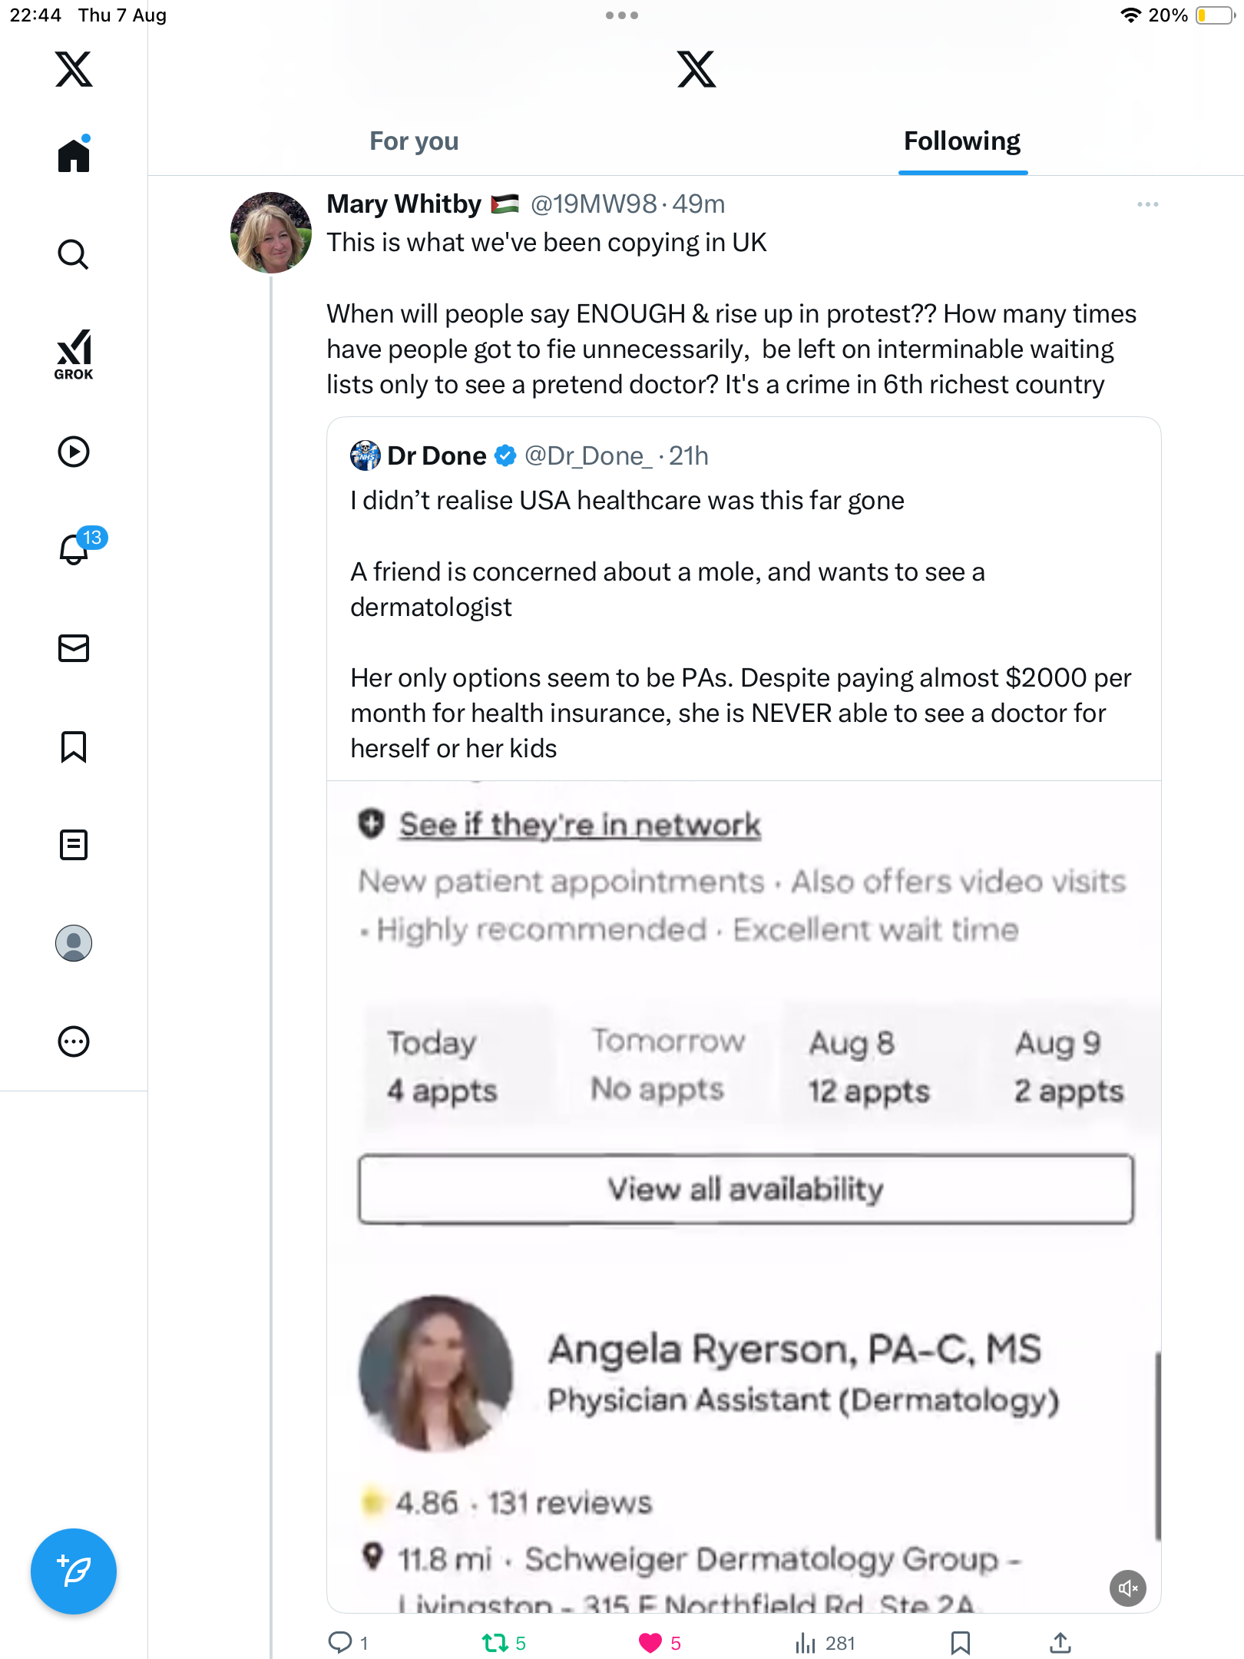Select the Following tab
The height and width of the screenshot is (1659, 1244).
[961, 141]
